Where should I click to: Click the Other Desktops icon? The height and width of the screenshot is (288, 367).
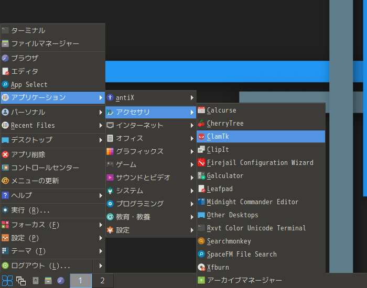coord(201,215)
